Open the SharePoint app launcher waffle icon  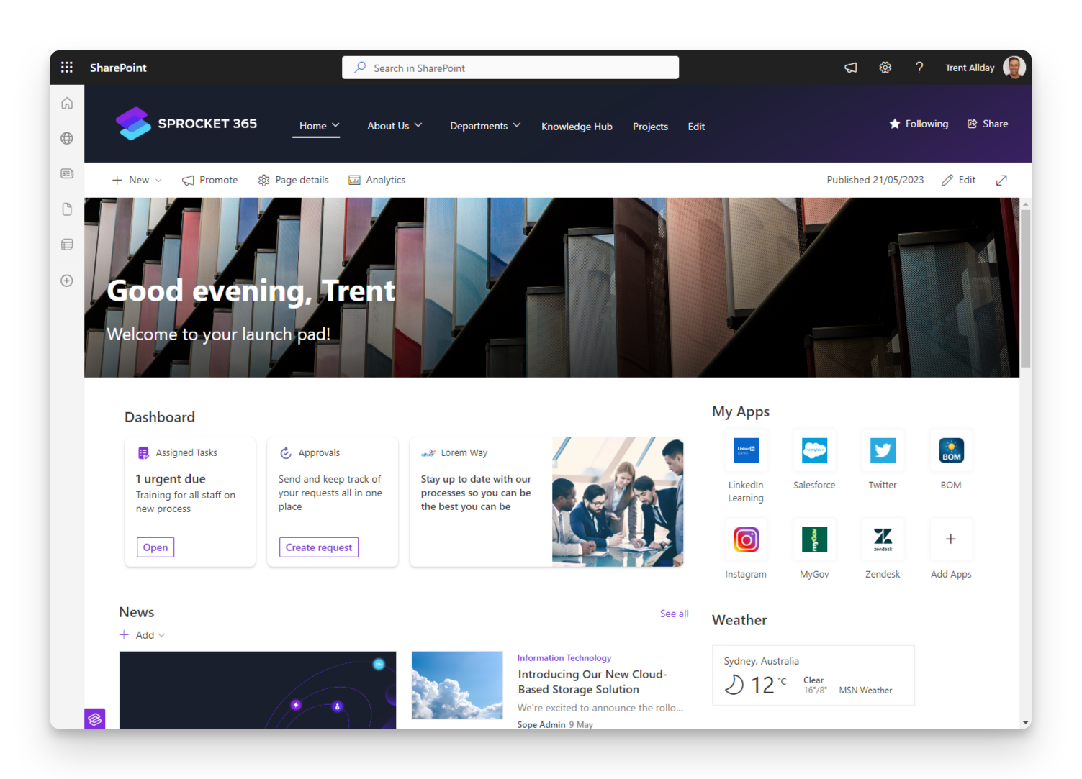tap(66, 67)
